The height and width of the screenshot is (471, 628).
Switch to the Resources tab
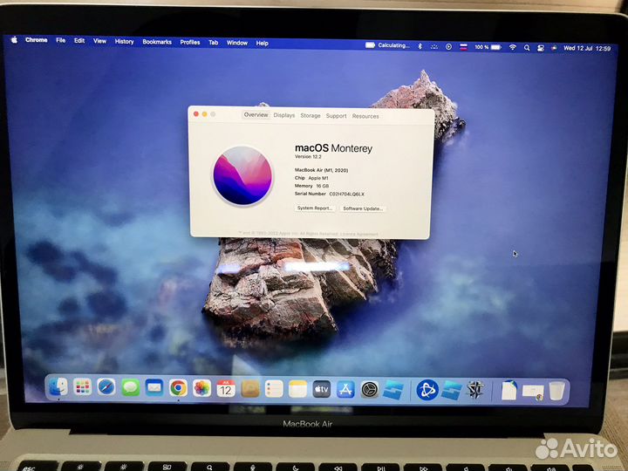[x=365, y=116]
